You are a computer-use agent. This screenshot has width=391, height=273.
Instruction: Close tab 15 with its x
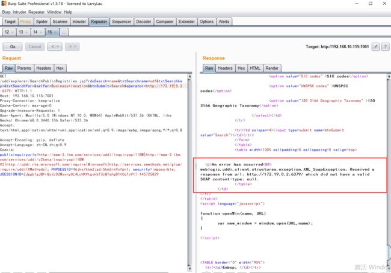click(55, 32)
